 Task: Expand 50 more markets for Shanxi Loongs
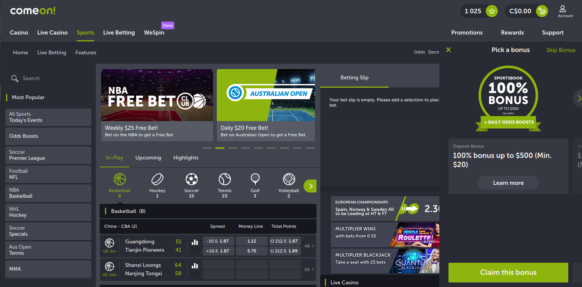click(309, 270)
